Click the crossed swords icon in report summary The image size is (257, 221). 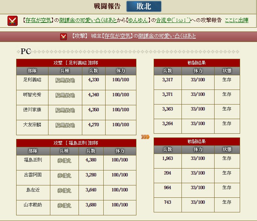coord(12,21)
